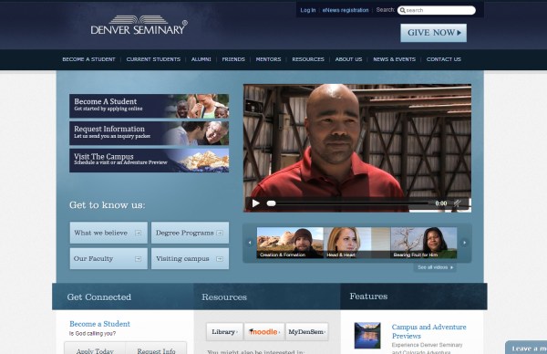Open the Resources navigation item
The height and width of the screenshot is (354, 547).
point(308,59)
